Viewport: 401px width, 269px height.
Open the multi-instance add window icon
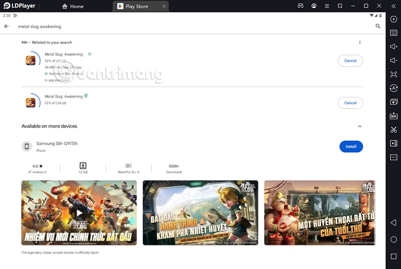pos(393,102)
